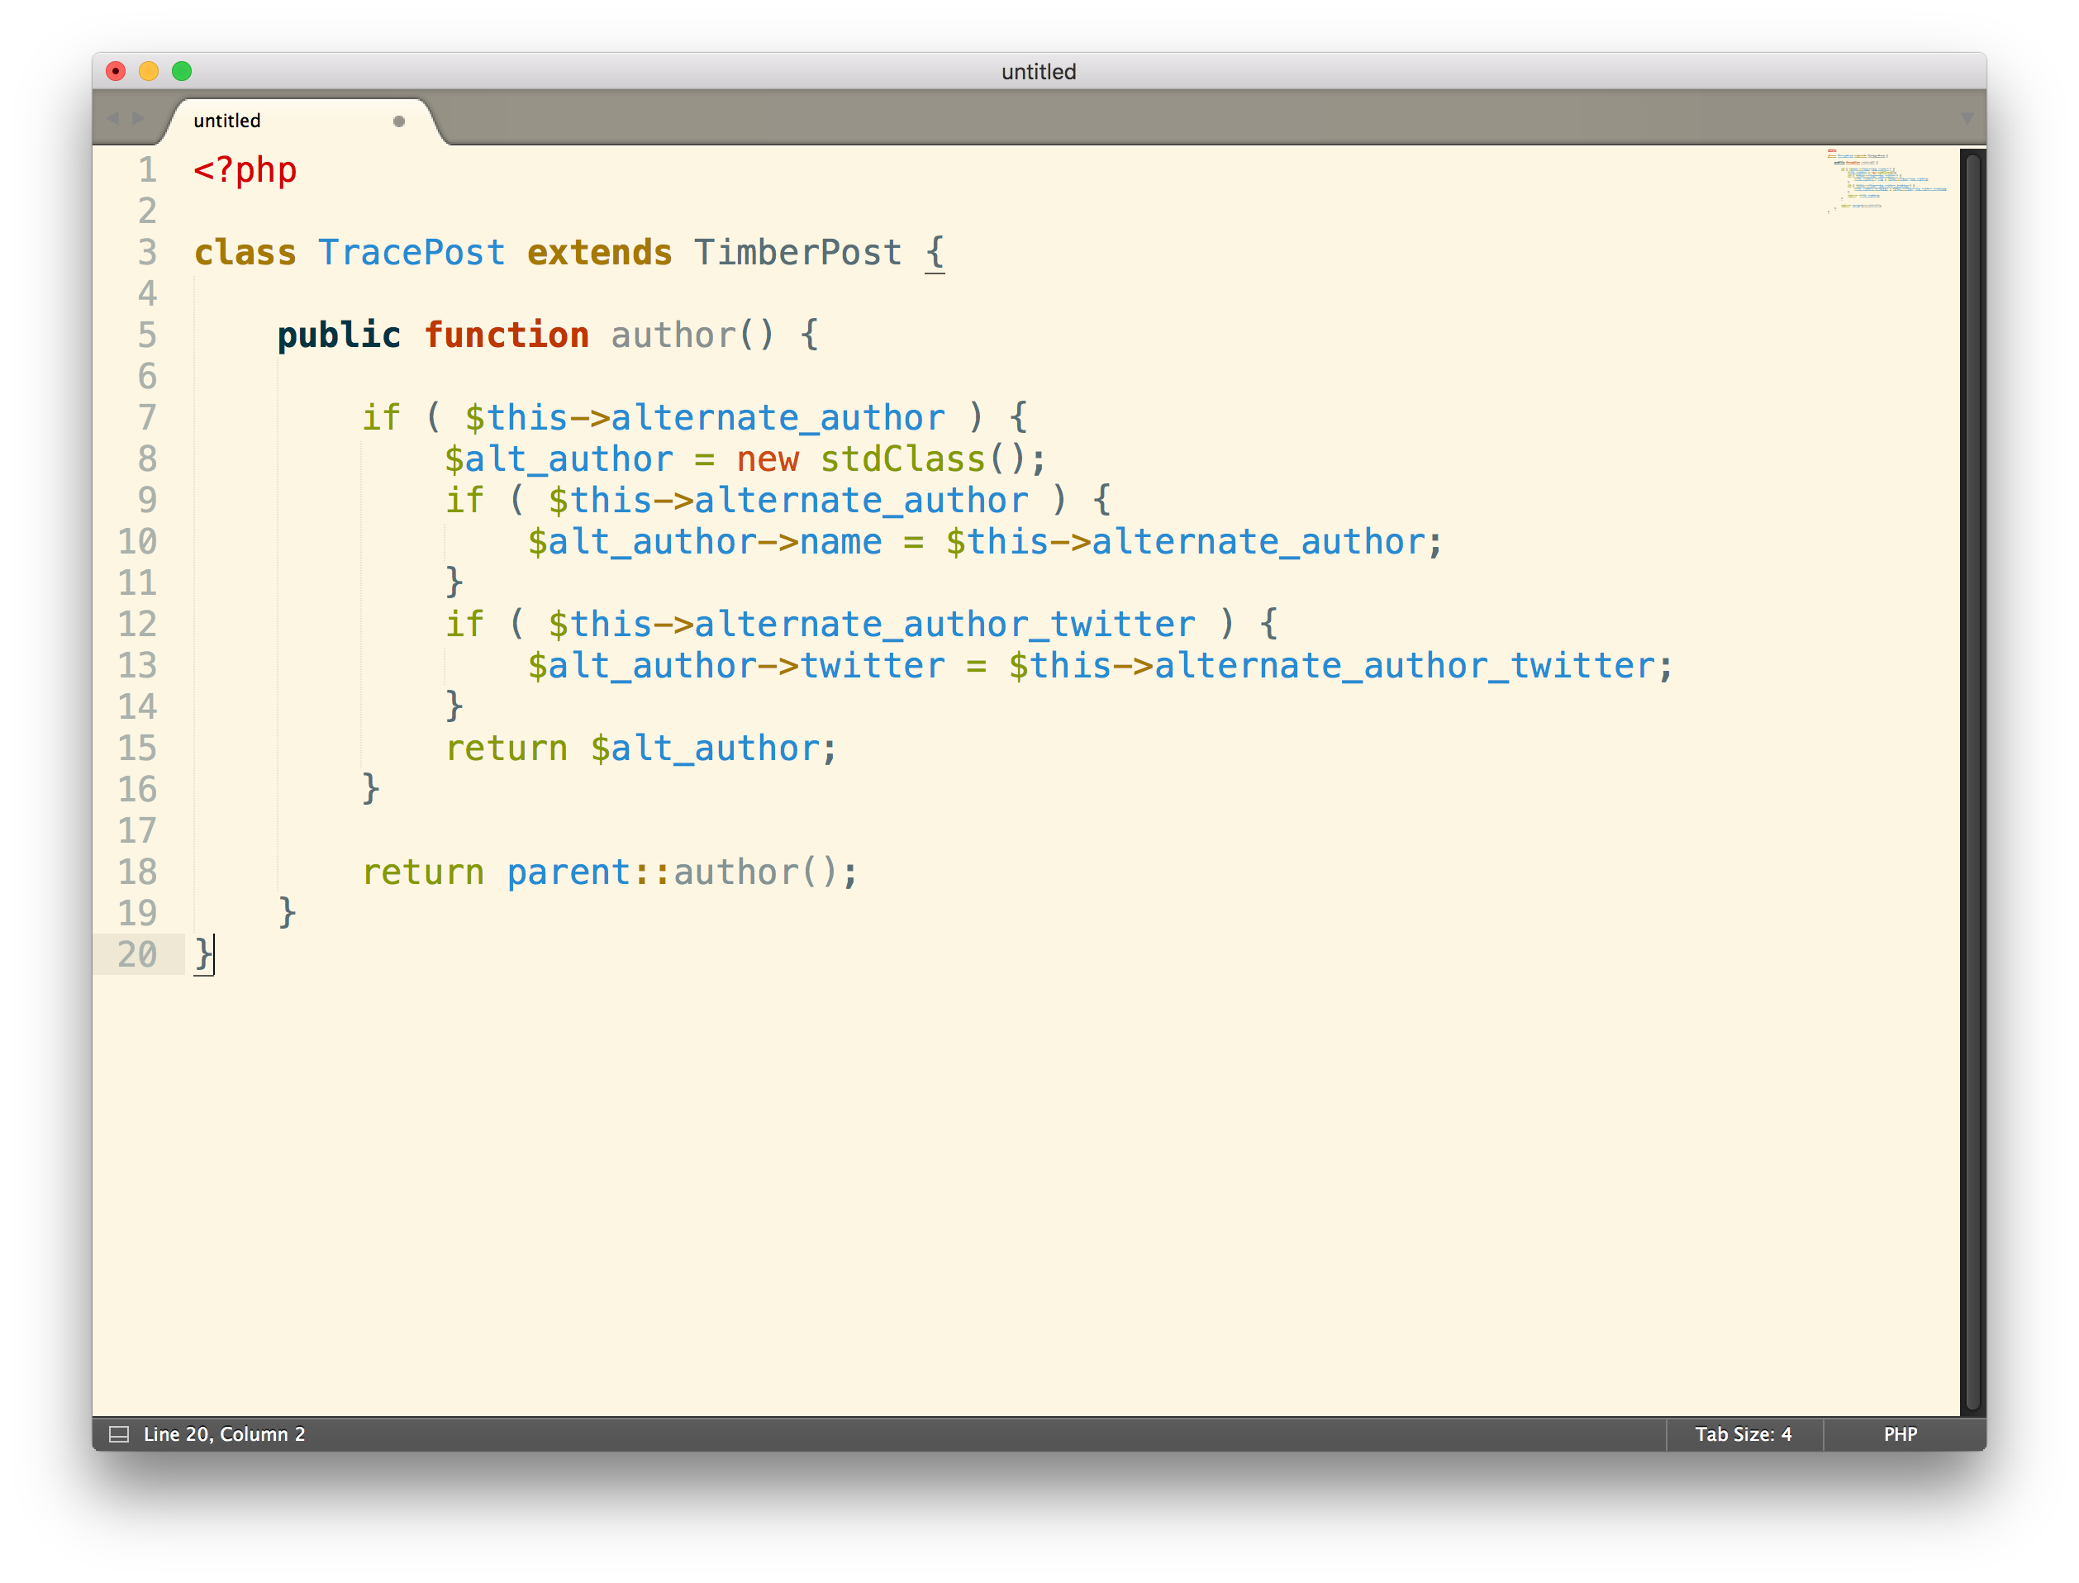Click line number 15 in gutter

click(x=138, y=749)
